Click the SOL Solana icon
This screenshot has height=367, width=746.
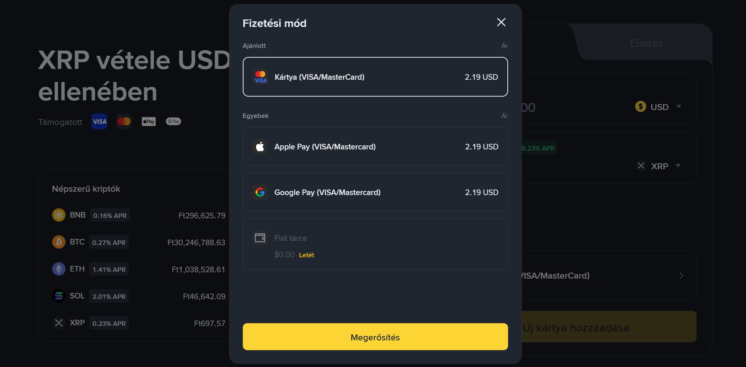tap(59, 295)
